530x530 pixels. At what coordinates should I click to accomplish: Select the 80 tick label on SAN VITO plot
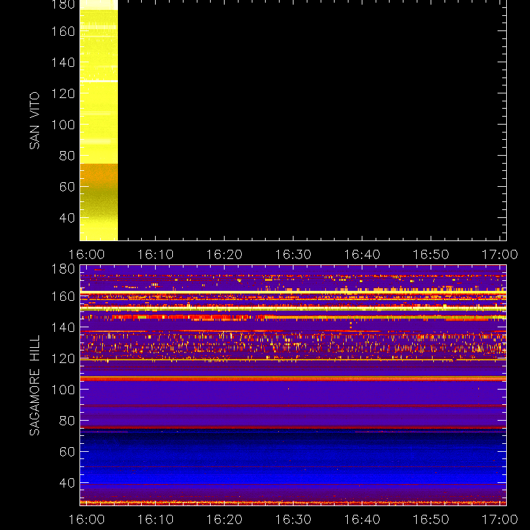[x=67, y=156]
